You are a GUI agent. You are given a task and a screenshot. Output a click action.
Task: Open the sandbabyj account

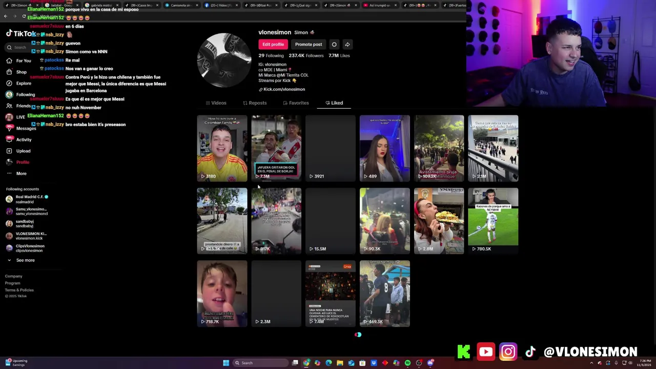pyautogui.click(x=20, y=223)
